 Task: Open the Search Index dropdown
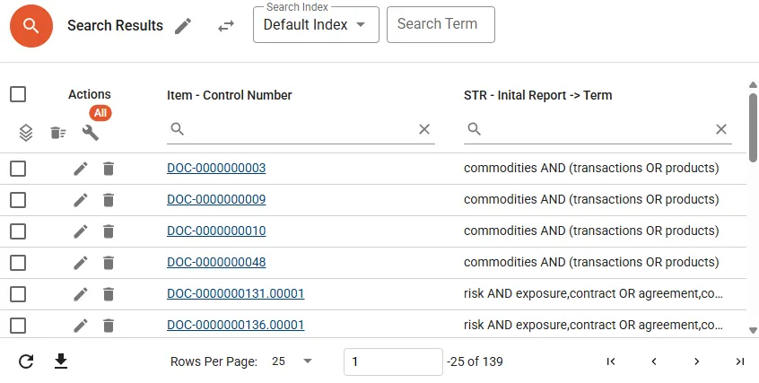point(316,25)
